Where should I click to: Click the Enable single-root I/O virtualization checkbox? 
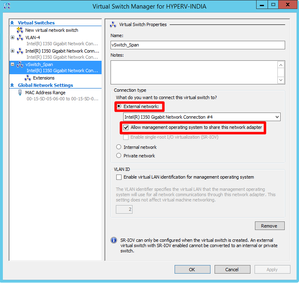pyautogui.click(x=126, y=137)
